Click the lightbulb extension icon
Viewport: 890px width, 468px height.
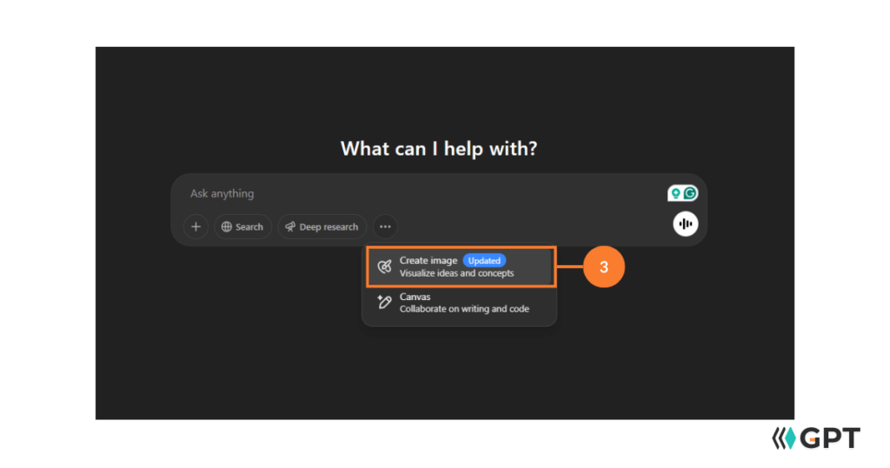675,194
